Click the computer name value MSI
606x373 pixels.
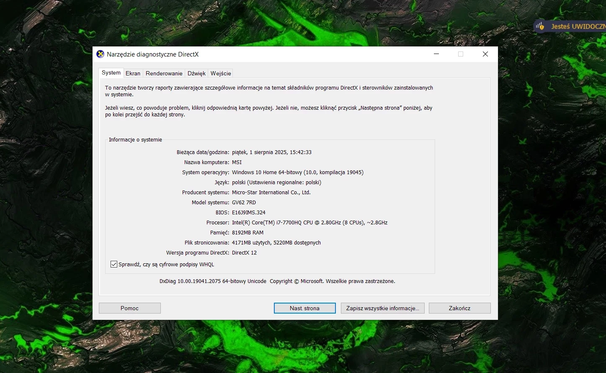pyautogui.click(x=237, y=162)
